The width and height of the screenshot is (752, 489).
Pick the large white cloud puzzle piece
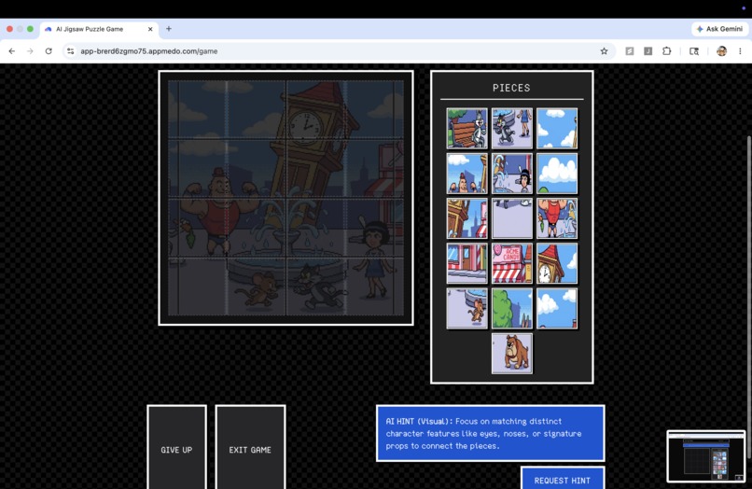[557, 174]
